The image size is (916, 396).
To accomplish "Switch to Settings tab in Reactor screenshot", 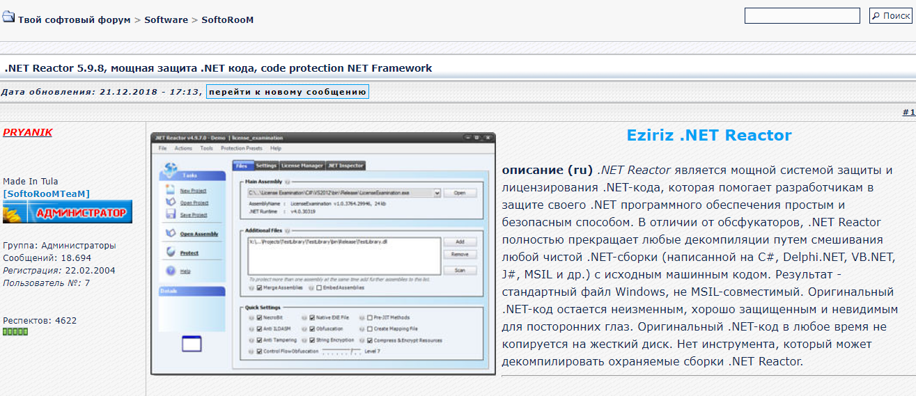I will (x=266, y=166).
